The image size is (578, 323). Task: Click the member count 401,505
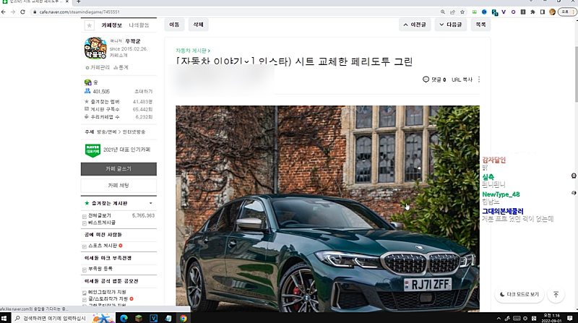pyautogui.click(x=101, y=92)
